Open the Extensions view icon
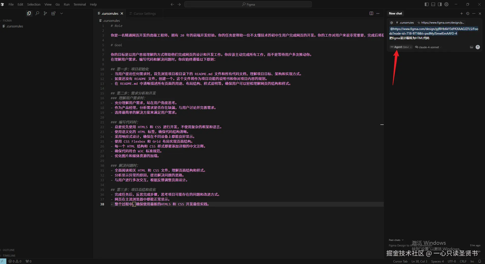Image resolution: width=485 pixels, height=264 pixels. click(53, 13)
